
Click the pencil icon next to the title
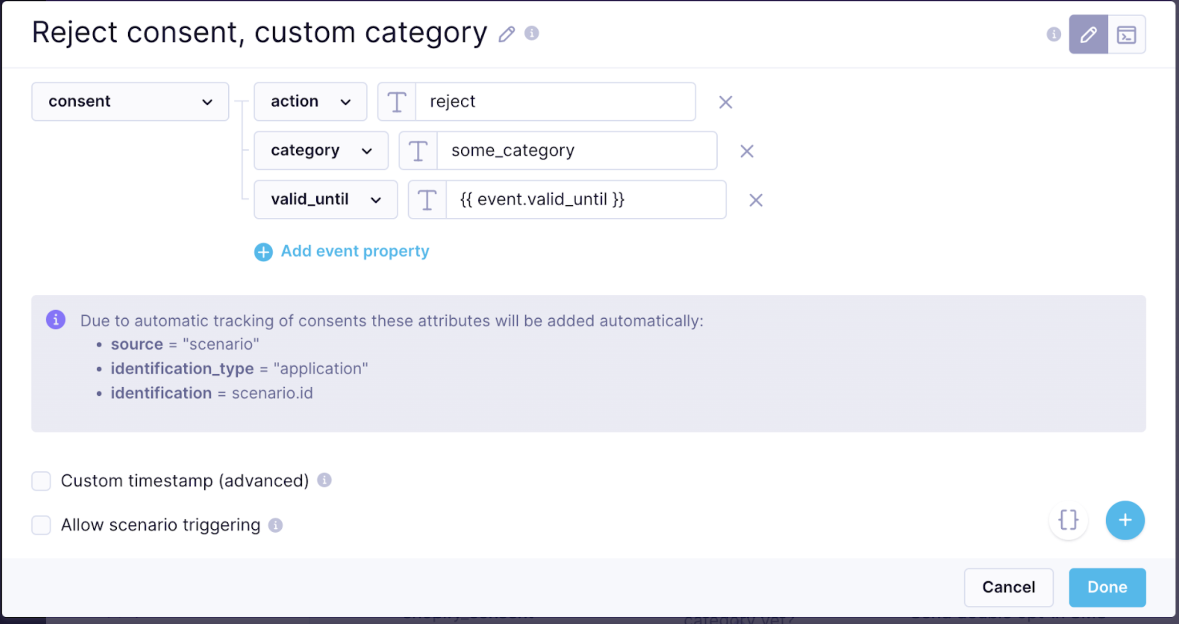[506, 34]
